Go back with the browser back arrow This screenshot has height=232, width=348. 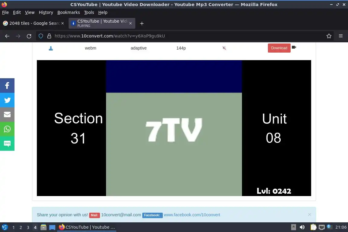tap(7, 36)
